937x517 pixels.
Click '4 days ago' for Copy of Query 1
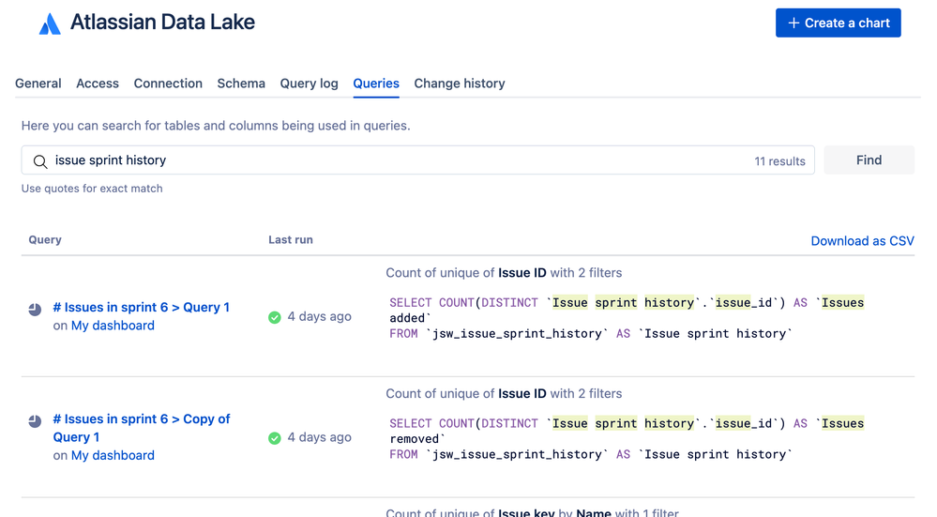[x=319, y=437]
